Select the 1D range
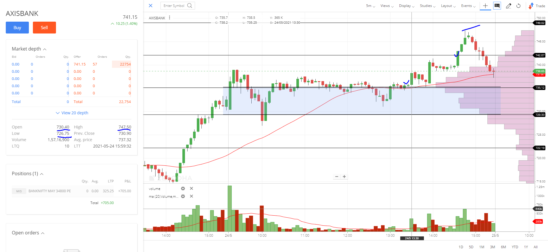 (x=461, y=247)
